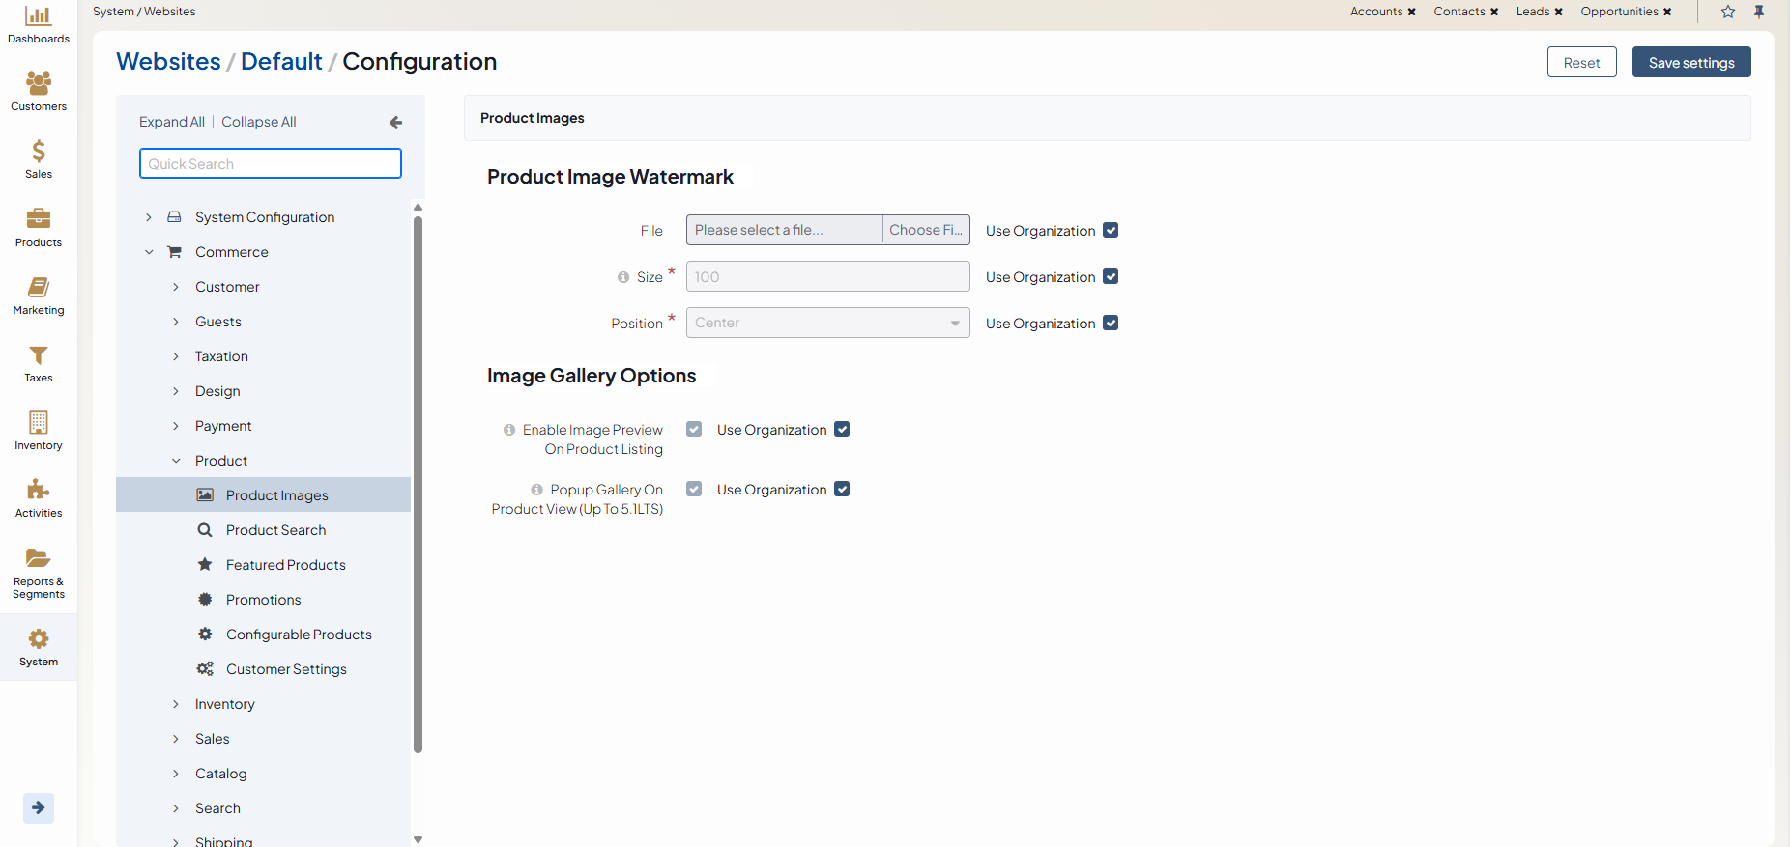
Task: Toggle Use Organization for Popup Gallery
Action: coord(842,489)
